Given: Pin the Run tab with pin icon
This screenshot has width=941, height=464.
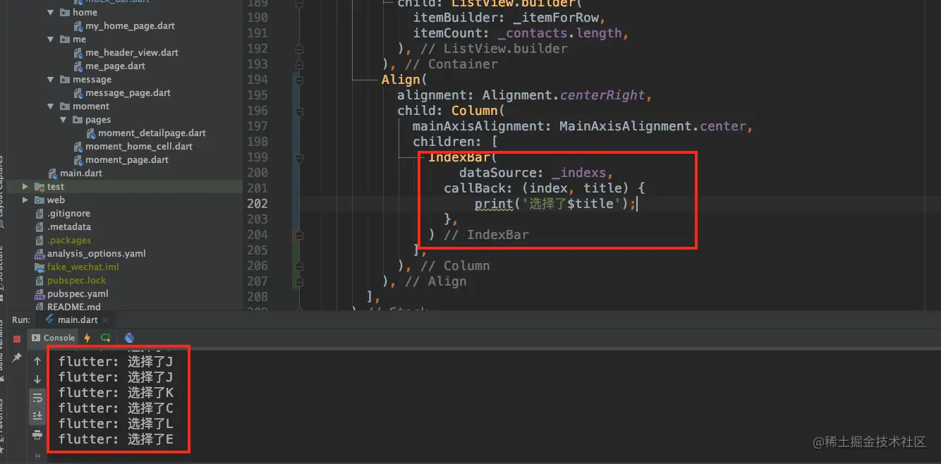Looking at the screenshot, I should coord(17,358).
